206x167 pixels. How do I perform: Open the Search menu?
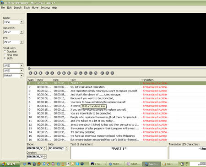point(18,8)
